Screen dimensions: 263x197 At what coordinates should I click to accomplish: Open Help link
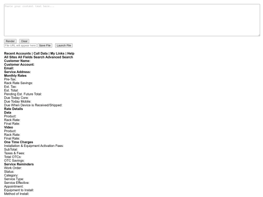pos(71,54)
